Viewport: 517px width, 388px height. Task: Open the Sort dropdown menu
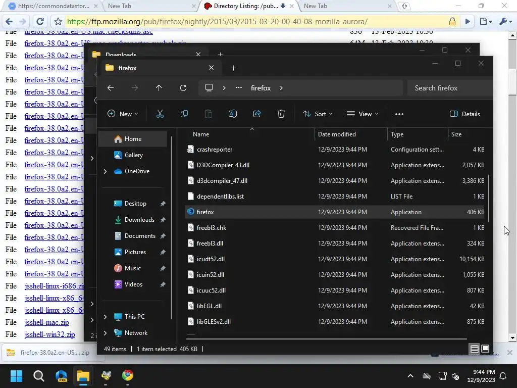(x=318, y=114)
